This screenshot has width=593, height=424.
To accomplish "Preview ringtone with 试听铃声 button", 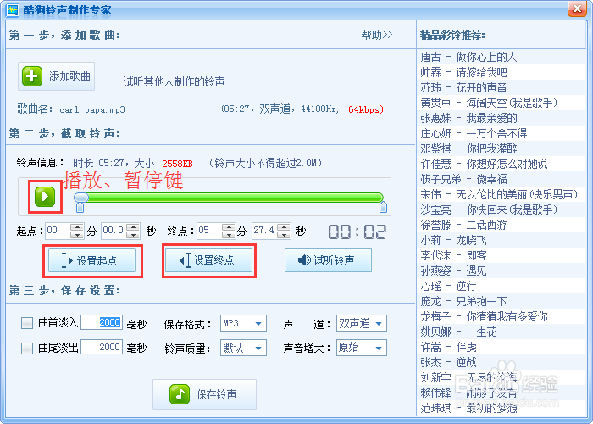I will click(328, 260).
